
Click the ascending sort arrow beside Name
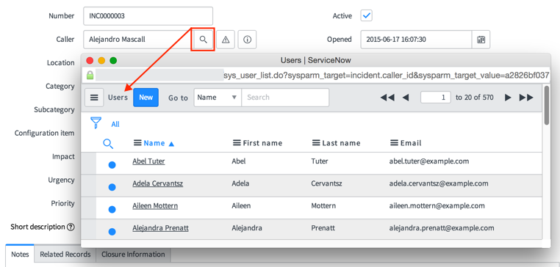tap(171, 144)
